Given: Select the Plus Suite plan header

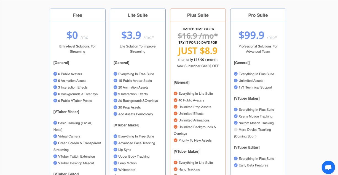Looking at the screenshot, I should tap(198, 15).
